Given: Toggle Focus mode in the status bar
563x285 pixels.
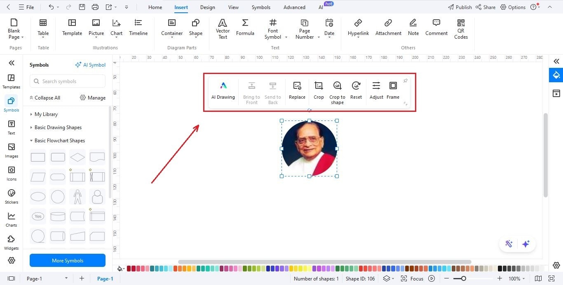Looking at the screenshot, I should coord(412,278).
